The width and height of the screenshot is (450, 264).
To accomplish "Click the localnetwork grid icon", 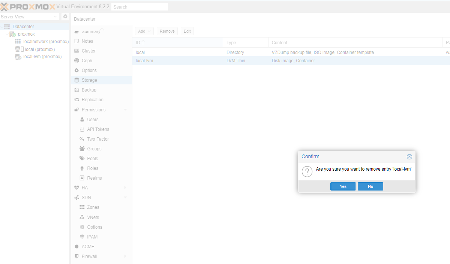I will (18, 42).
